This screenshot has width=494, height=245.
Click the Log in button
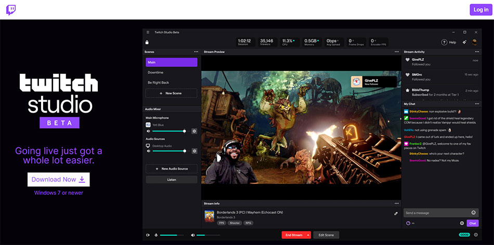pos(481,10)
